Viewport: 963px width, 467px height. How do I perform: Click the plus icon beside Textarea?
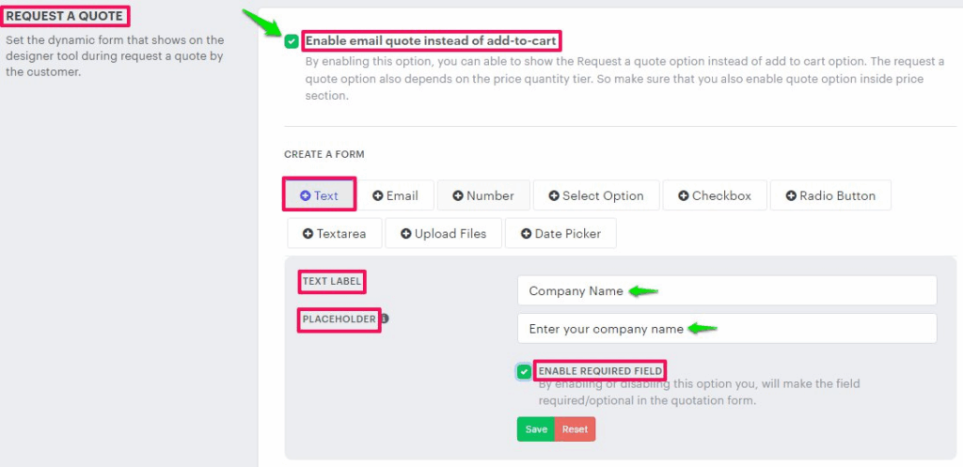point(308,233)
